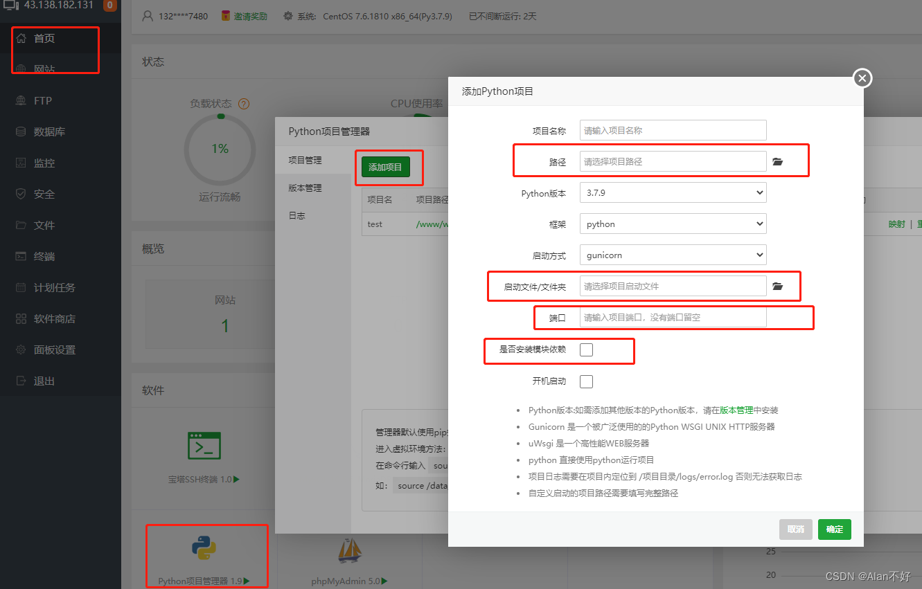This screenshot has width=922, height=589.
Task: Click the 端口 port input field
Action: pyautogui.click(x=673, y=317)
